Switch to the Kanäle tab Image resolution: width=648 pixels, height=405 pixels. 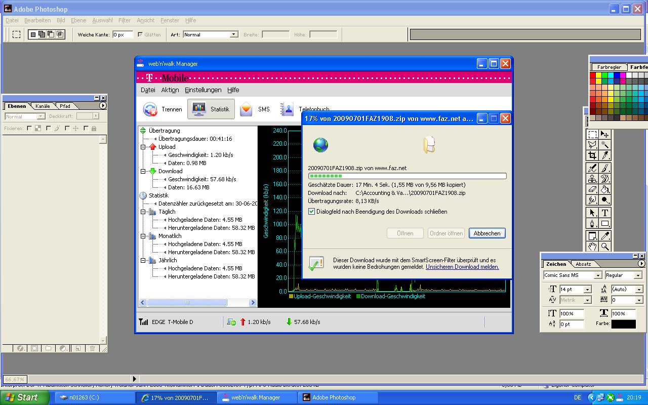click(x=43, y=106)
